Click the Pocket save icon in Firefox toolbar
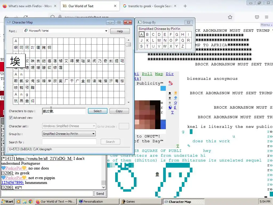This screenshot has height=205, width=273. click(x=257, y=17)
